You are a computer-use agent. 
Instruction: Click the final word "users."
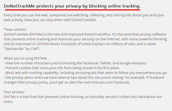[8, 102]
